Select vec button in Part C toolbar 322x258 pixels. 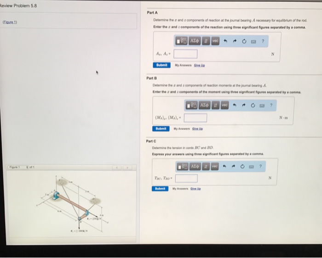point(215,166)
